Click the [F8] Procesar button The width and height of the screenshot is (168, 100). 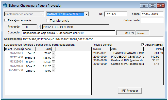click(130, 91)
